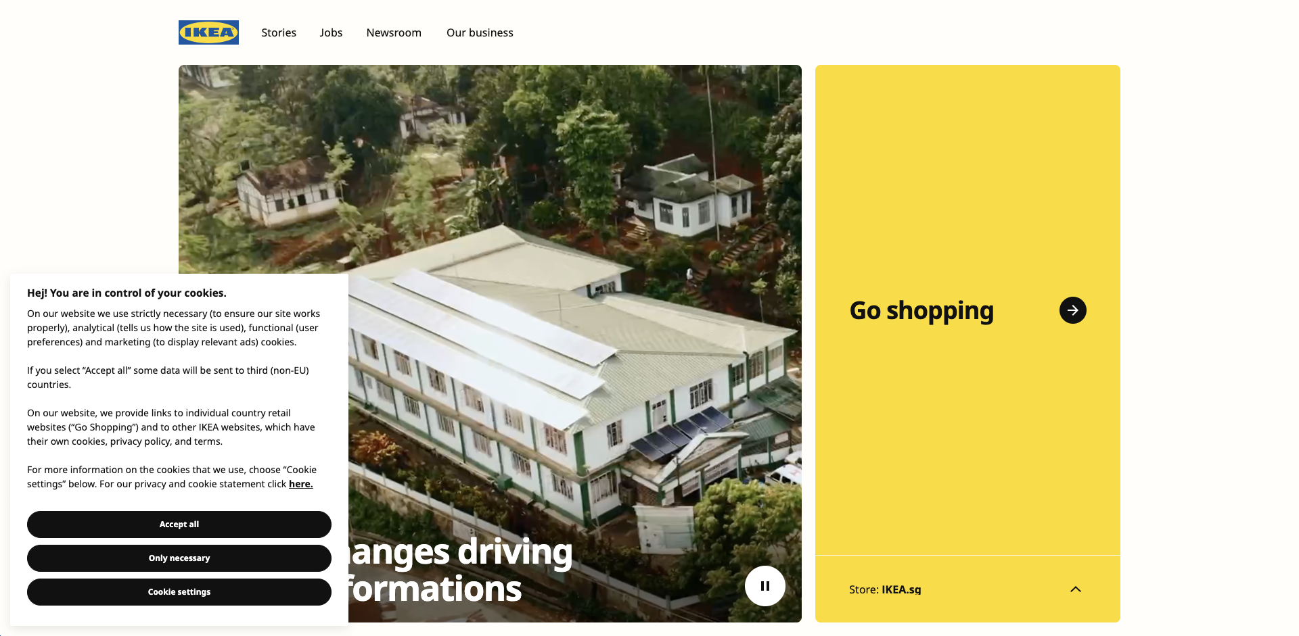Open Our business section
The height and width of the screenshot is (636, 1299).
pyautogui.click(x=480, y=32)
